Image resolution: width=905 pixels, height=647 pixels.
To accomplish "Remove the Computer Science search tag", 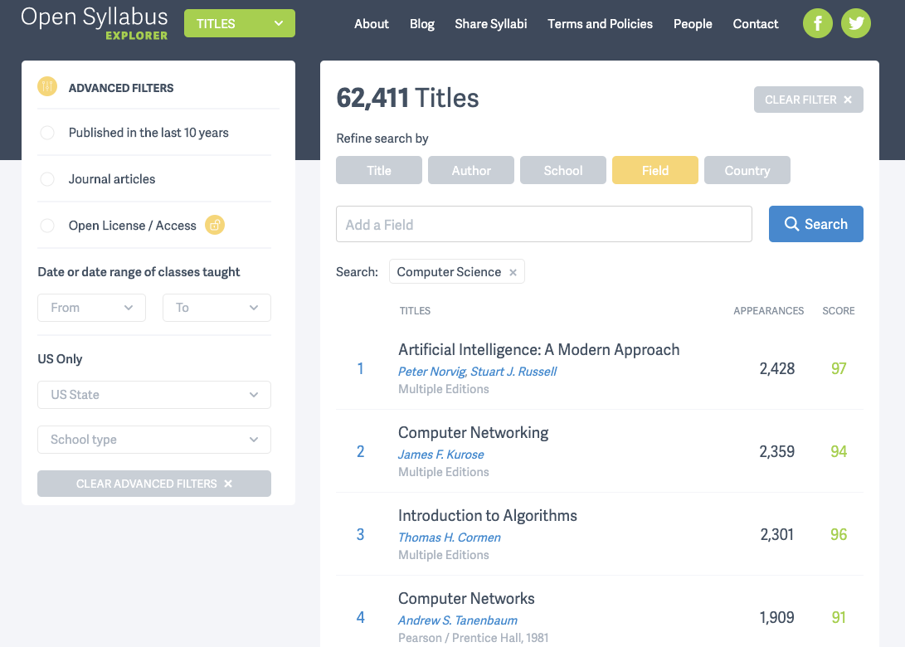I will click(x=513, y=272).
